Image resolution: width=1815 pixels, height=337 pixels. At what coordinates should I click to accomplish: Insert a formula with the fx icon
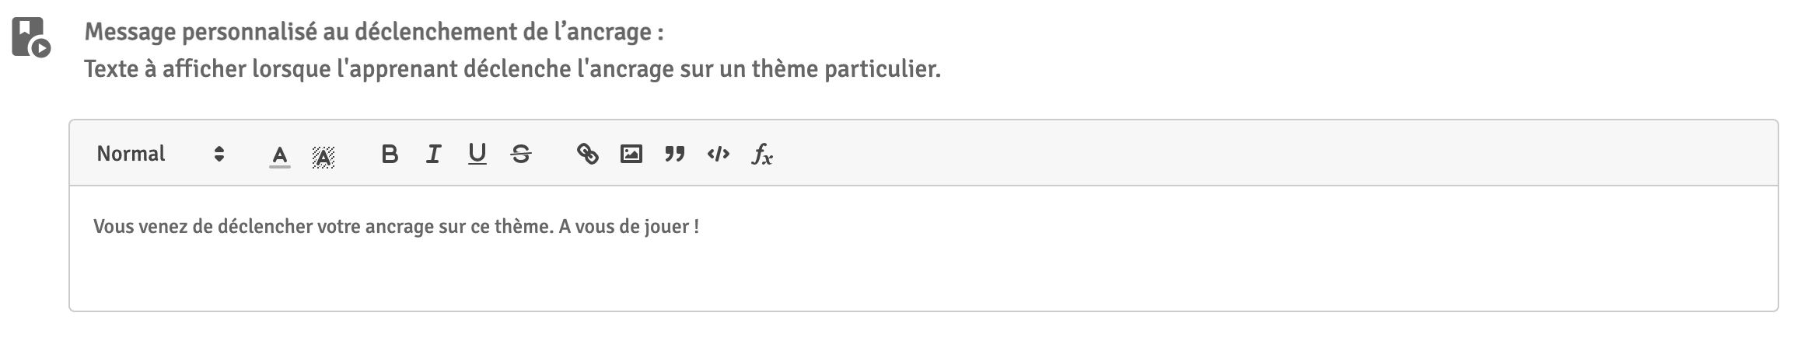tap(761, 155)
